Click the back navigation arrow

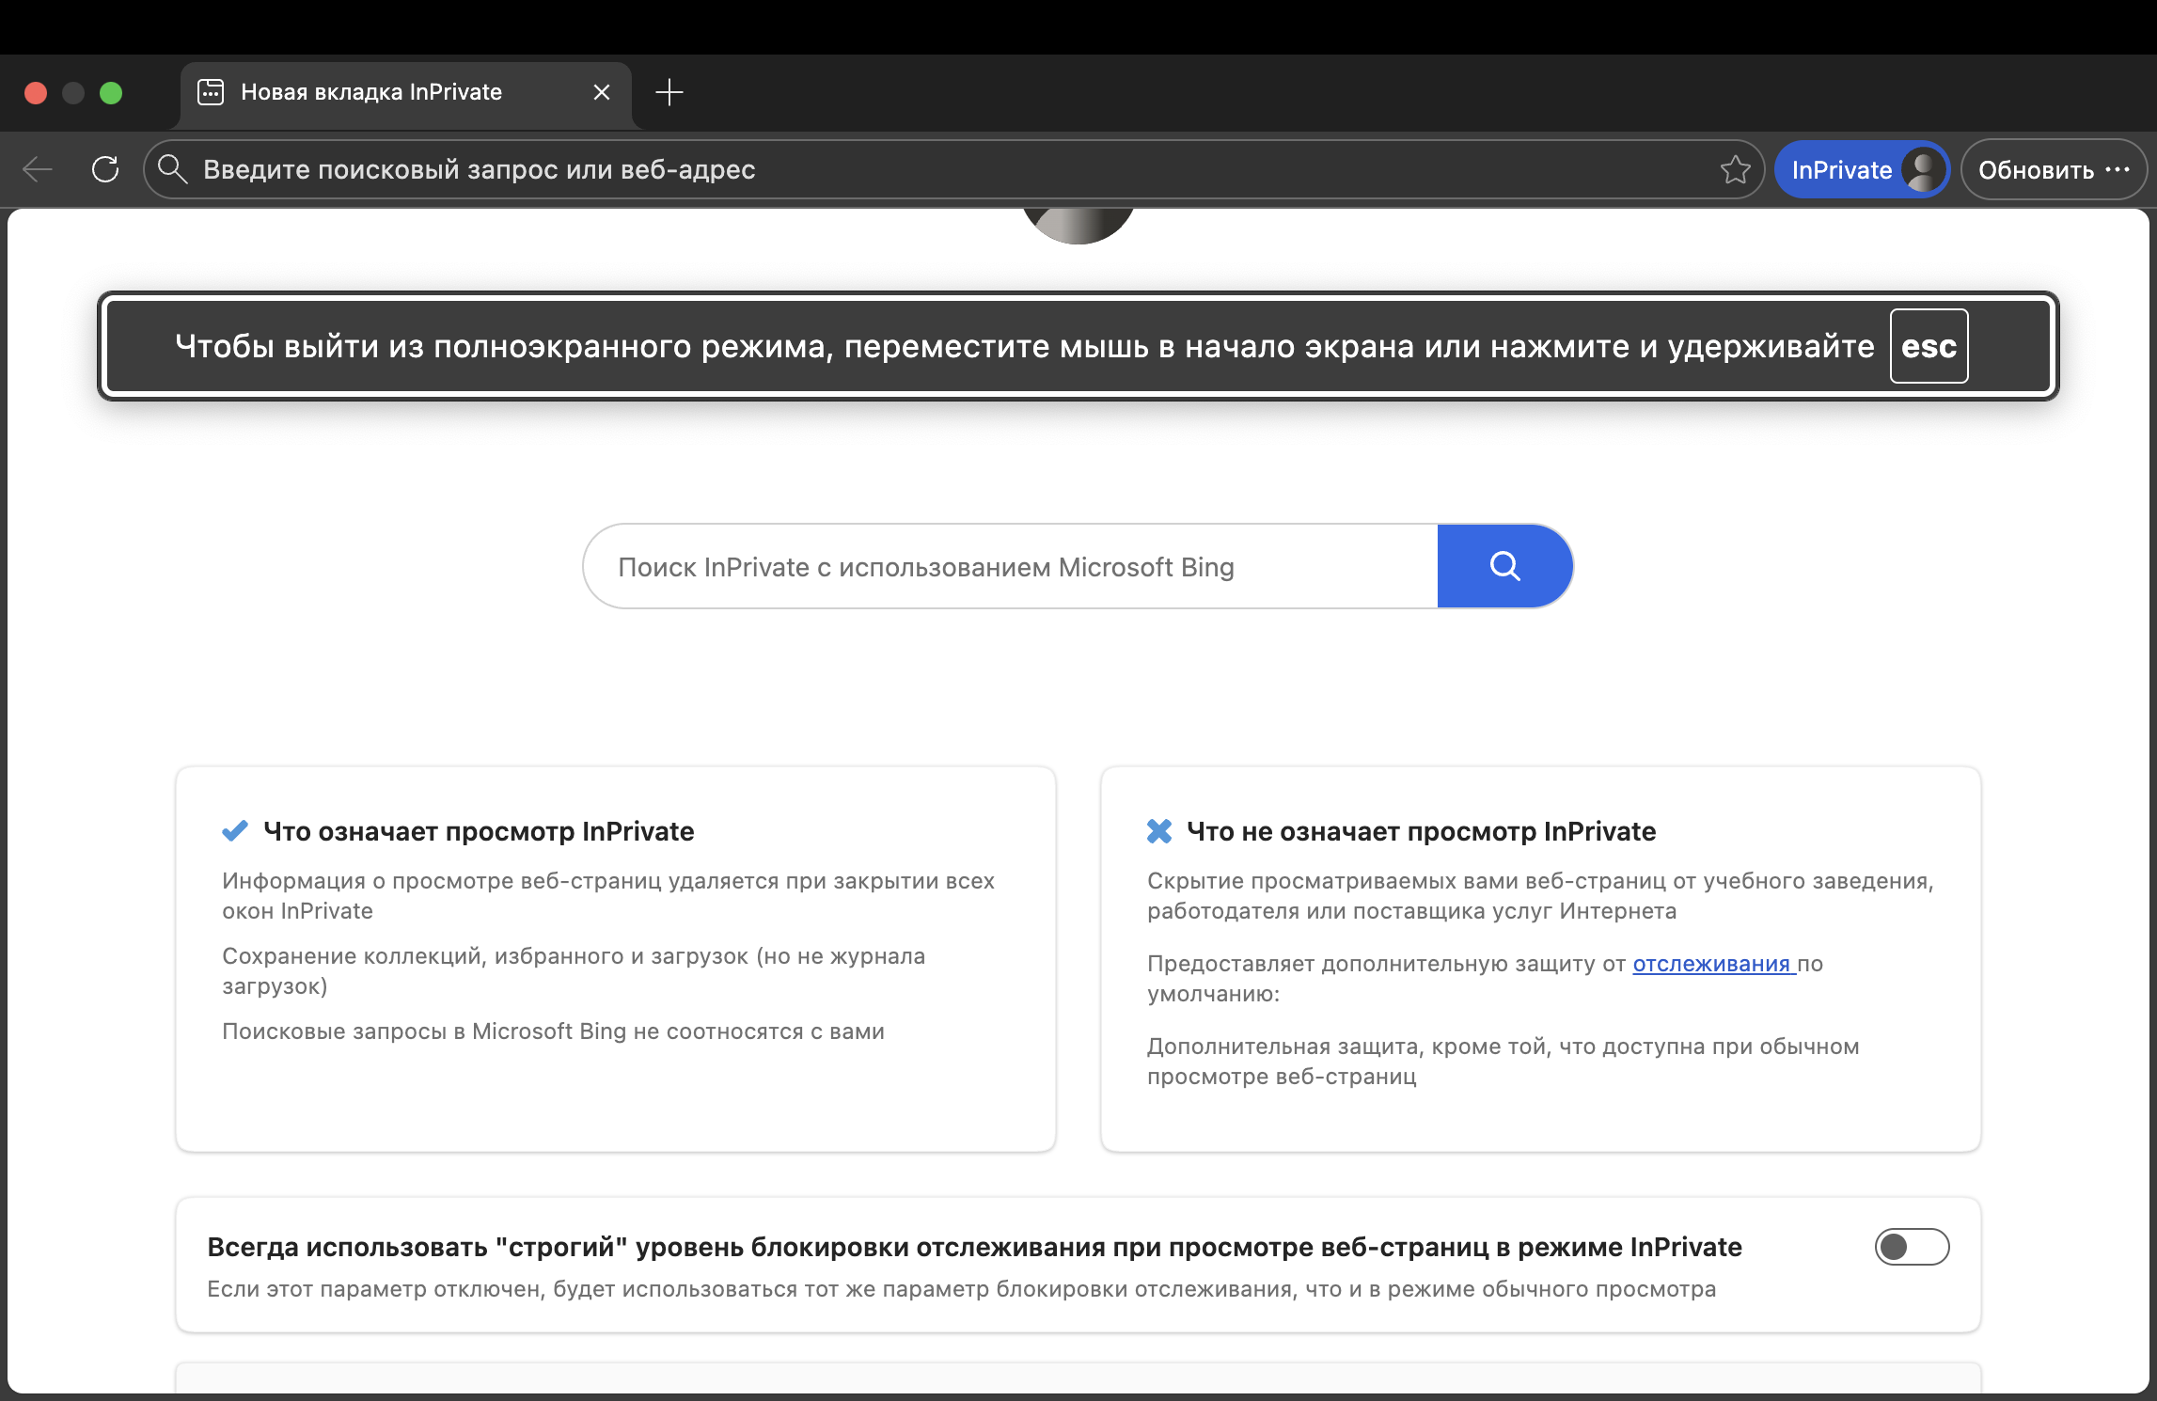(x=38, y=169)
